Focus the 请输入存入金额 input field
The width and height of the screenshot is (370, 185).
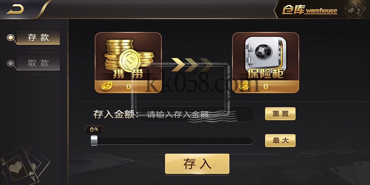pyautogui.click(x=197, y=114)
